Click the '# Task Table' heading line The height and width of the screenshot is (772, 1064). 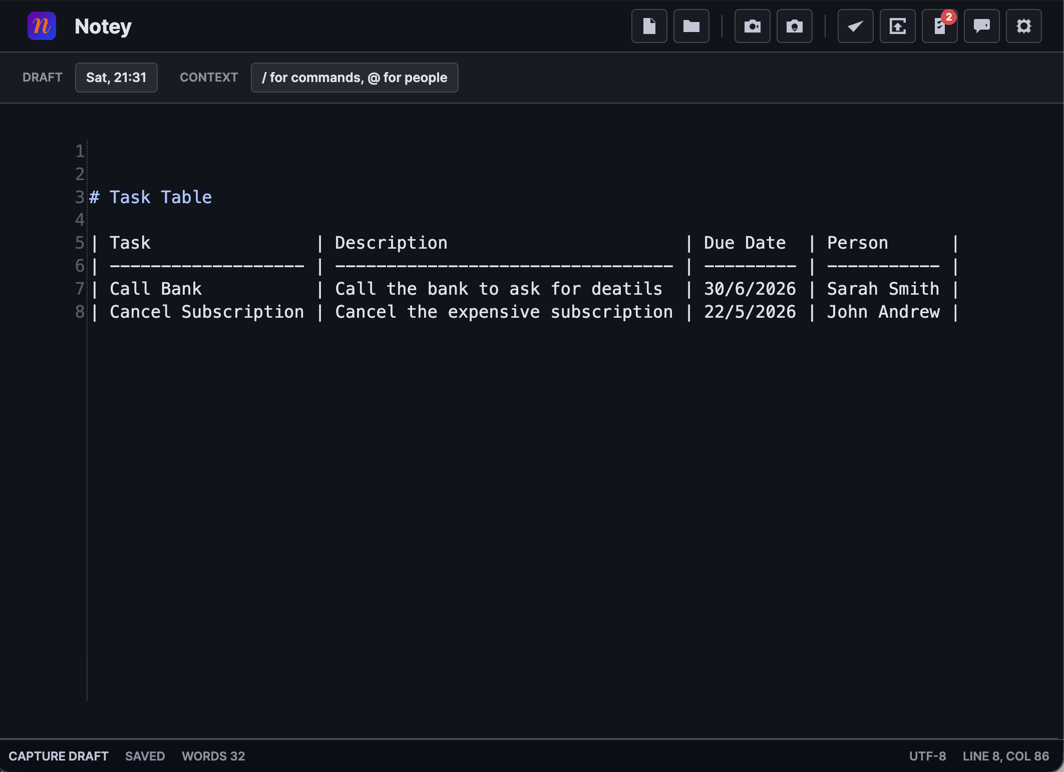pyautogui.click(x=150, y=197)
